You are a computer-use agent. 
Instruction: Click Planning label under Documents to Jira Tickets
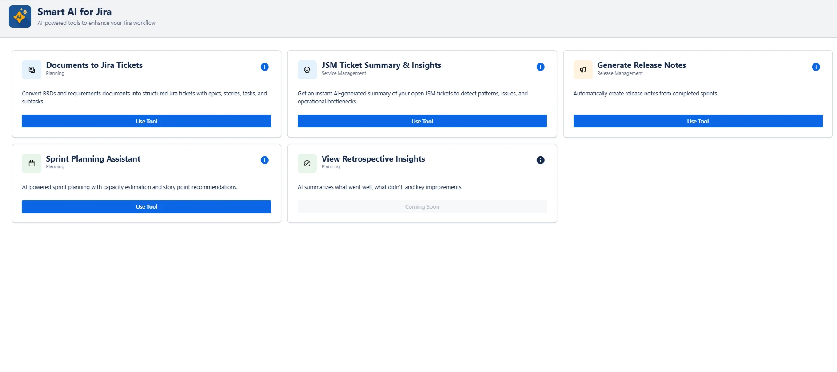[55, 74]
